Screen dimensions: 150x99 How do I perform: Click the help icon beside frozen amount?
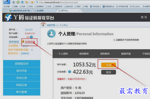31,37
